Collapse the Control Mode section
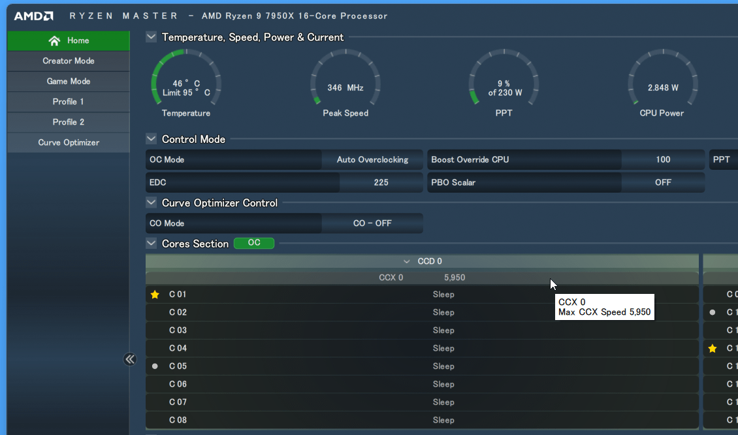The height and width of the screenshot is (435, 738). click(x=151, y=139)
